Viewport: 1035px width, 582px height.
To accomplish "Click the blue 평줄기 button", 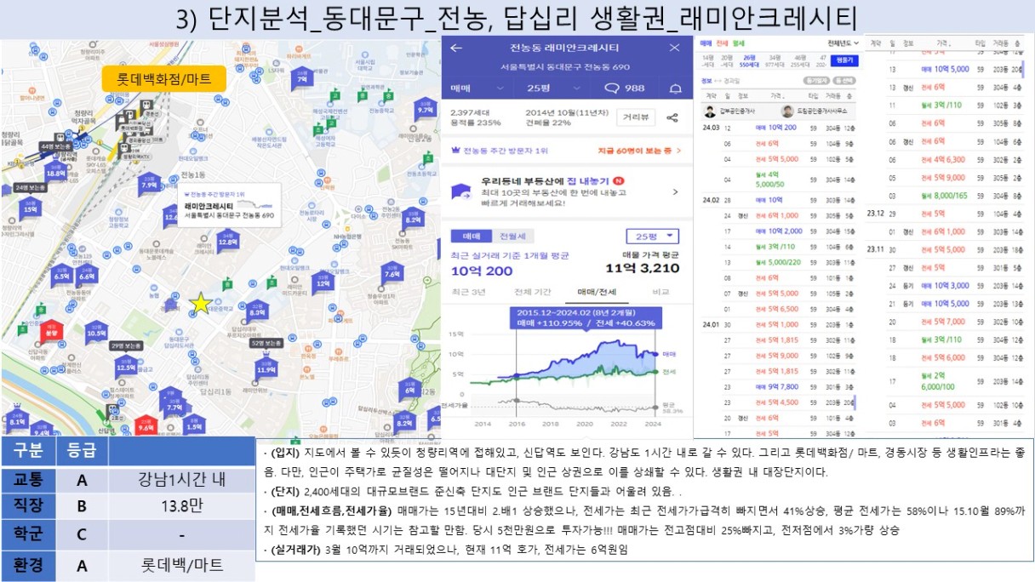I will pos(843,60).
